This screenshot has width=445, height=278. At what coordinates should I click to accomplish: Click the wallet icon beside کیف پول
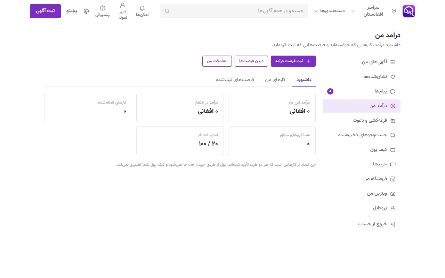pos(393,150)
